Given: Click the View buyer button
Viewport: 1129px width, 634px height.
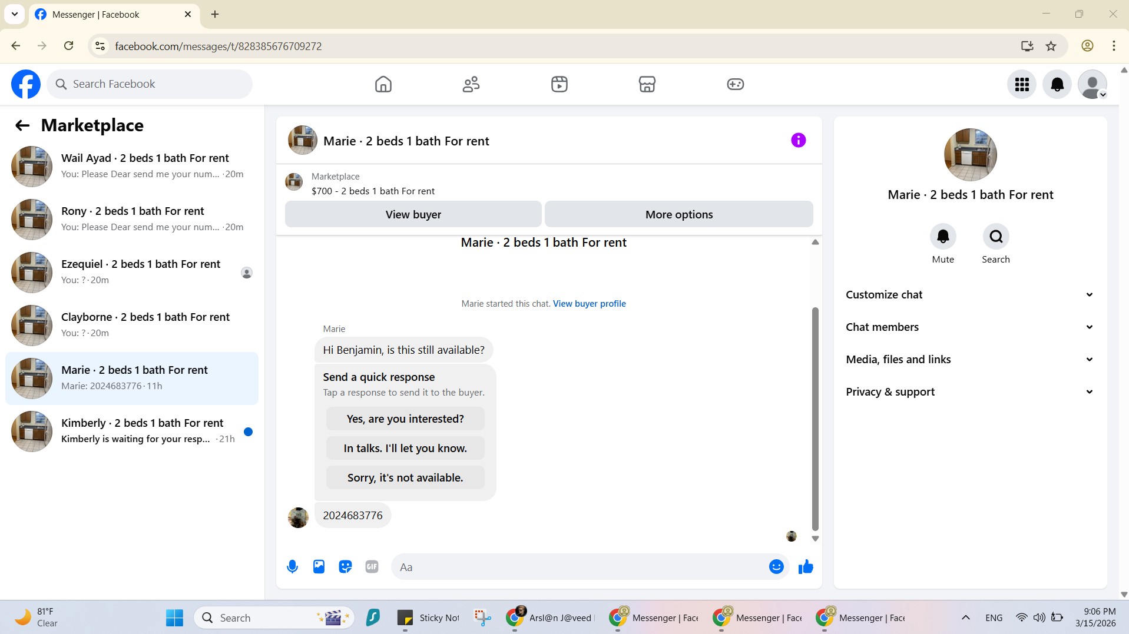Looking at the screenshot, I should coord(413,214).
